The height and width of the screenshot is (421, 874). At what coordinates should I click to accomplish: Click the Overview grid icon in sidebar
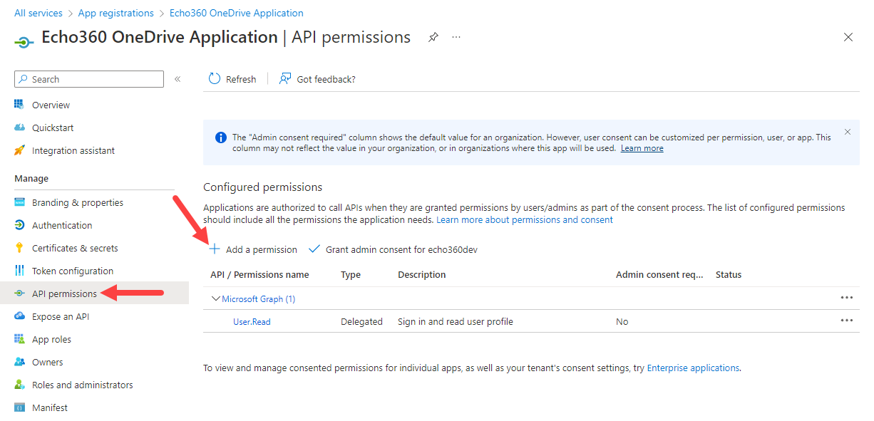click(x=19, y=105)
